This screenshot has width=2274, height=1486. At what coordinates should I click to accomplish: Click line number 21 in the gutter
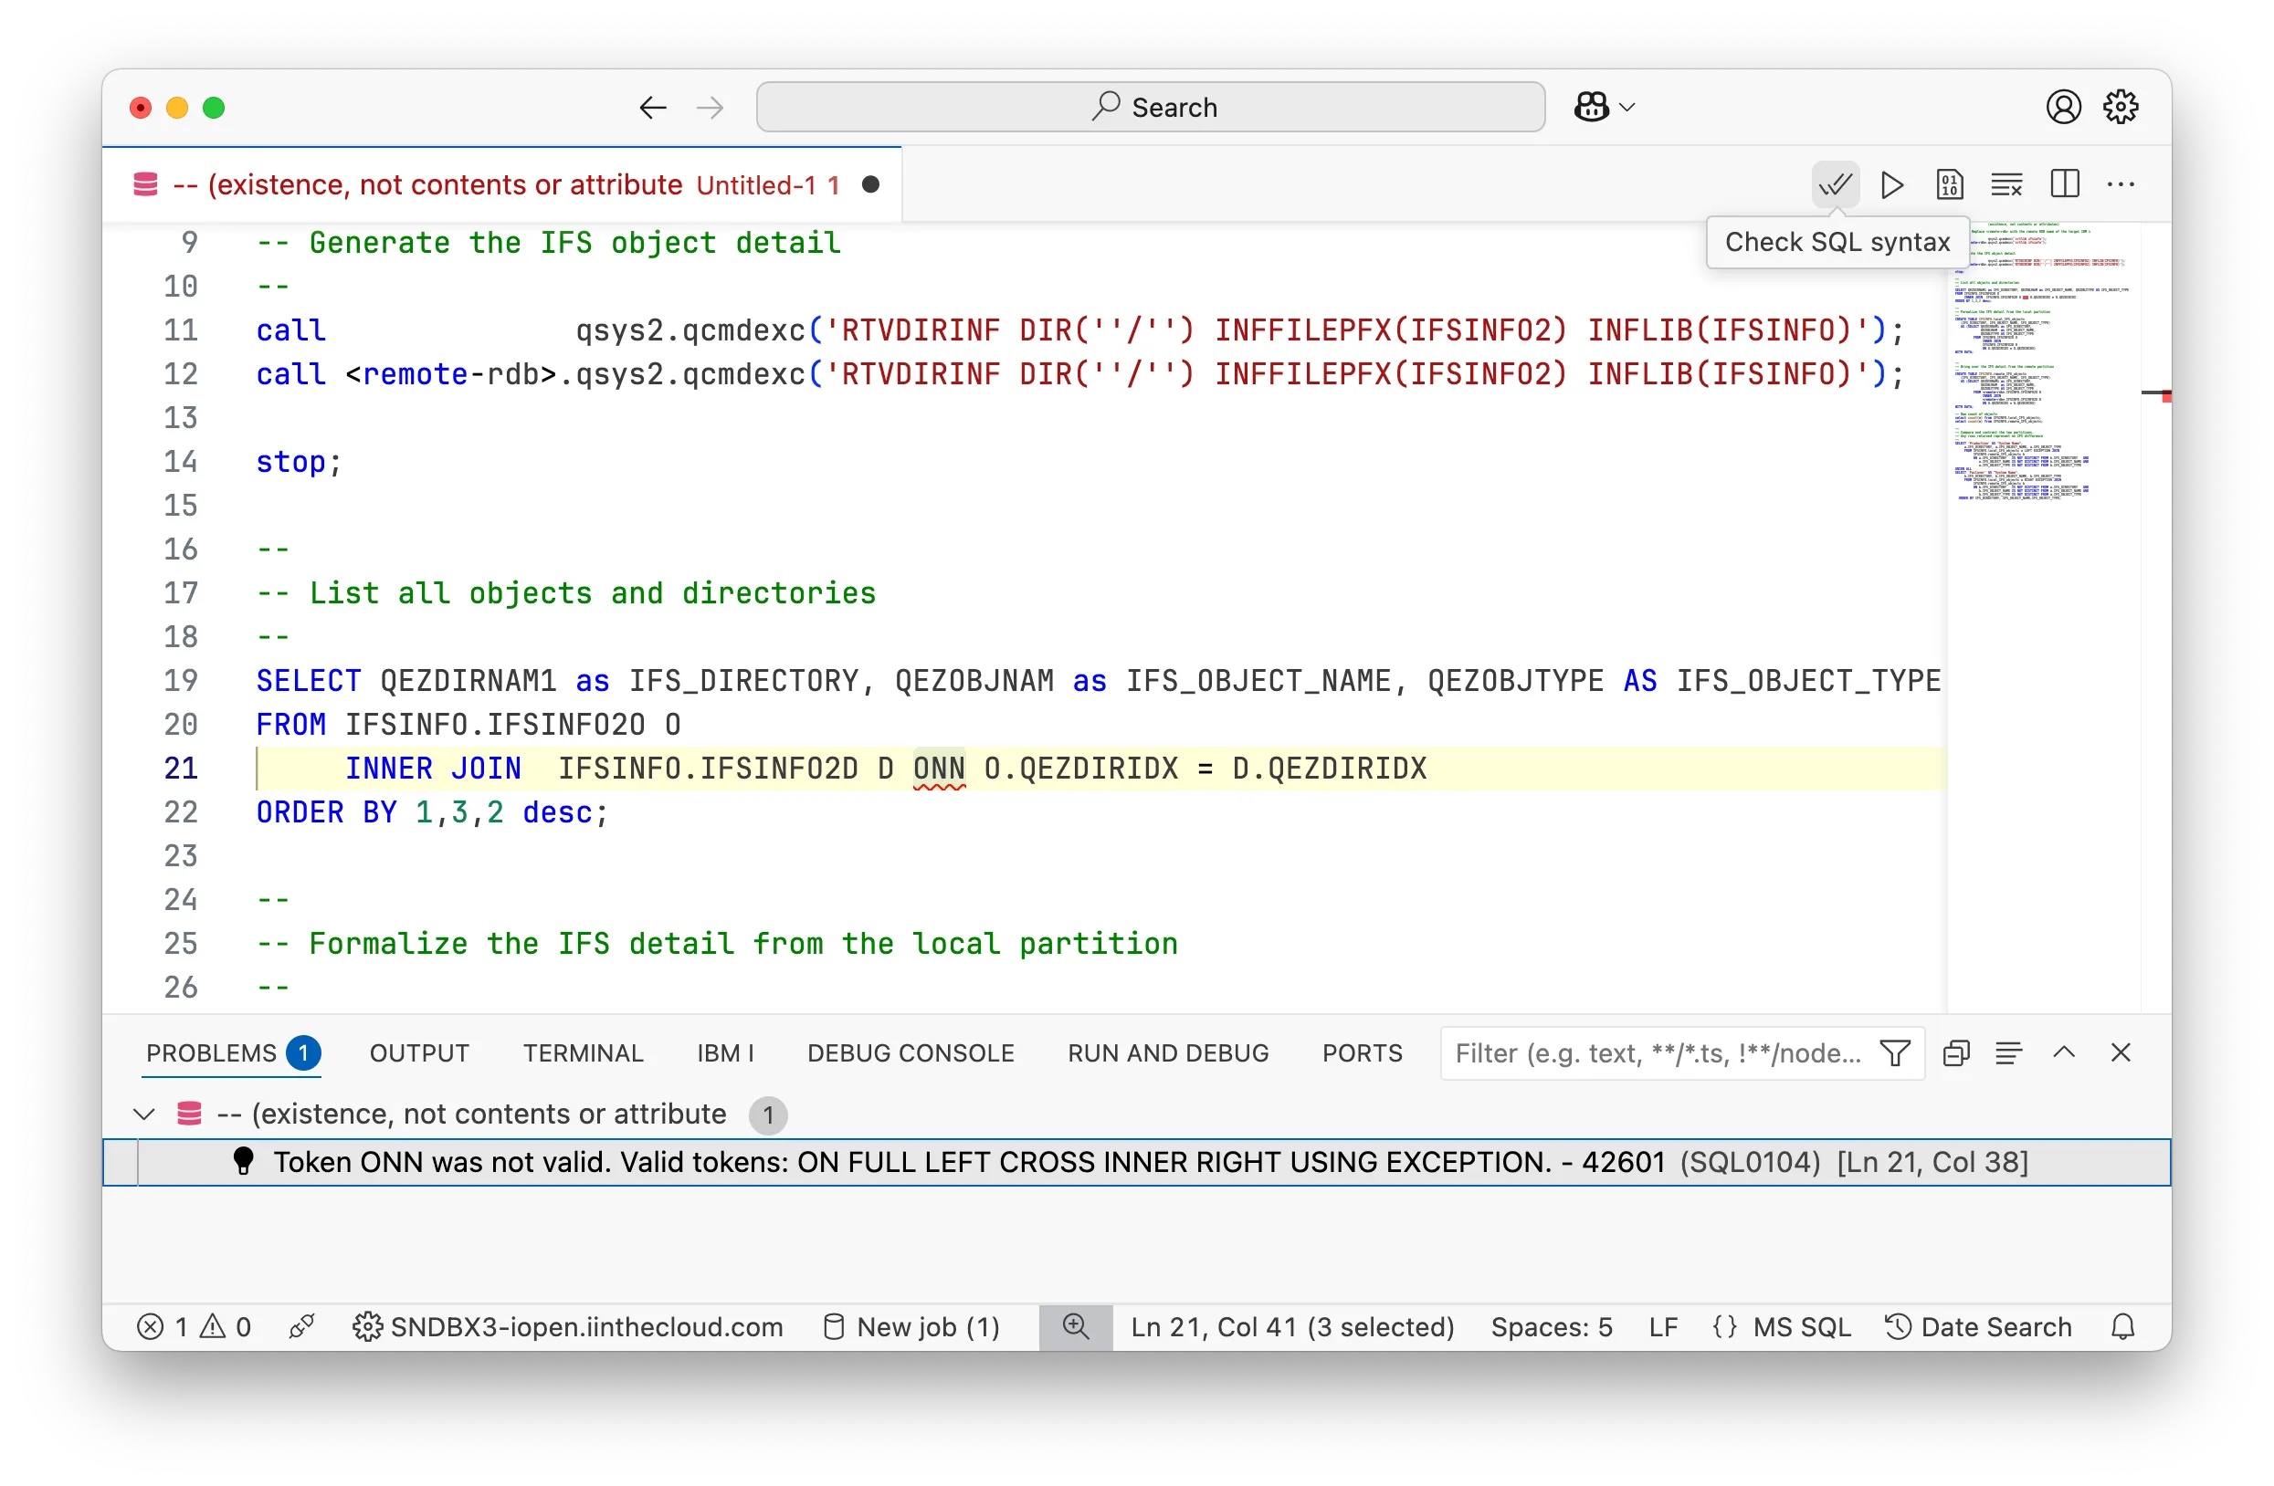click(181, 768)
